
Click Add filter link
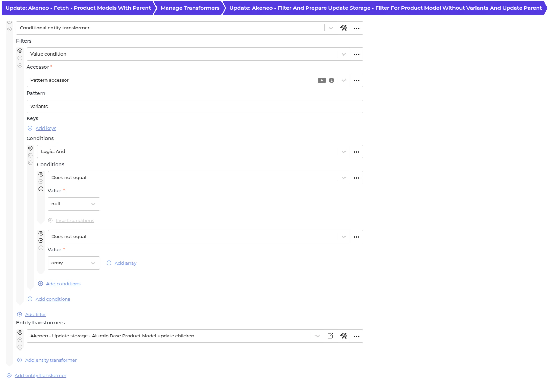(35, 314)
